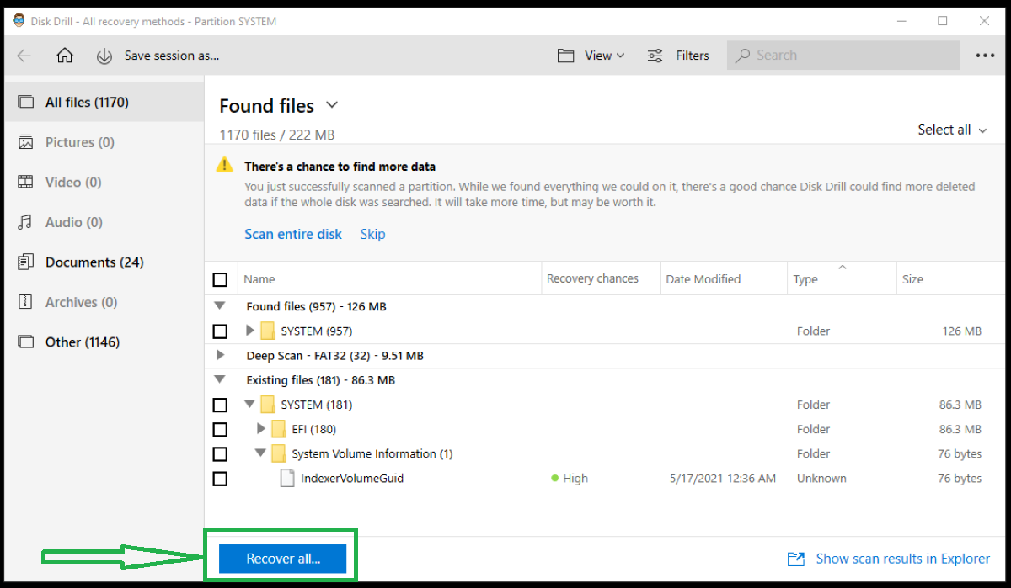
Task: Expand the SYSTEM (957) folder
Action: point(249,331)
